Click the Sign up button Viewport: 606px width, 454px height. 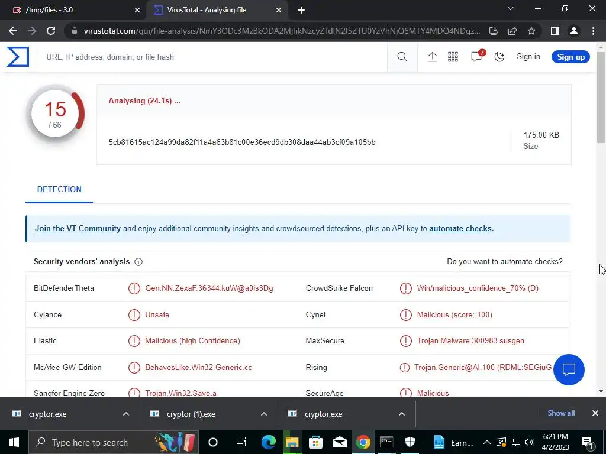coord(570,57)
